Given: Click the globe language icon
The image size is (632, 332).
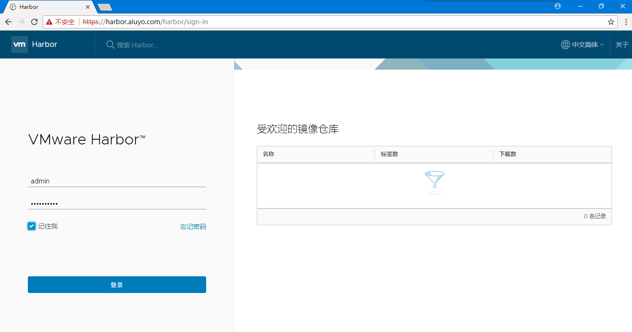Looking at the screenshot, I should (565, 45).
